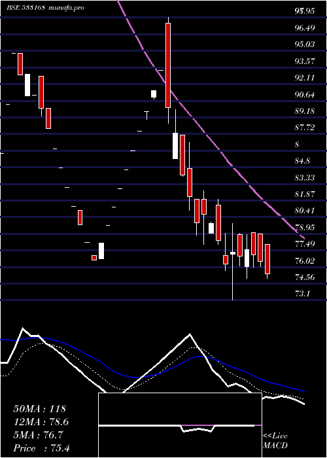
Task: Click the last red candlestick on the right
Action: (x=267, y=259)
